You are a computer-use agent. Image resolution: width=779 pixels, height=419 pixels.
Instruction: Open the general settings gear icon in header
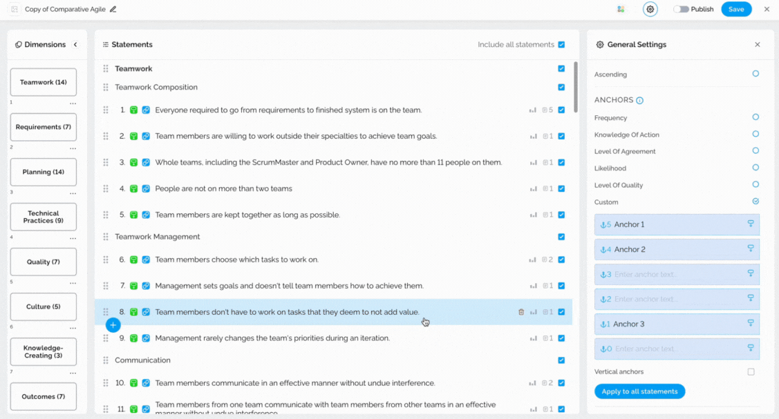(650, 9)
